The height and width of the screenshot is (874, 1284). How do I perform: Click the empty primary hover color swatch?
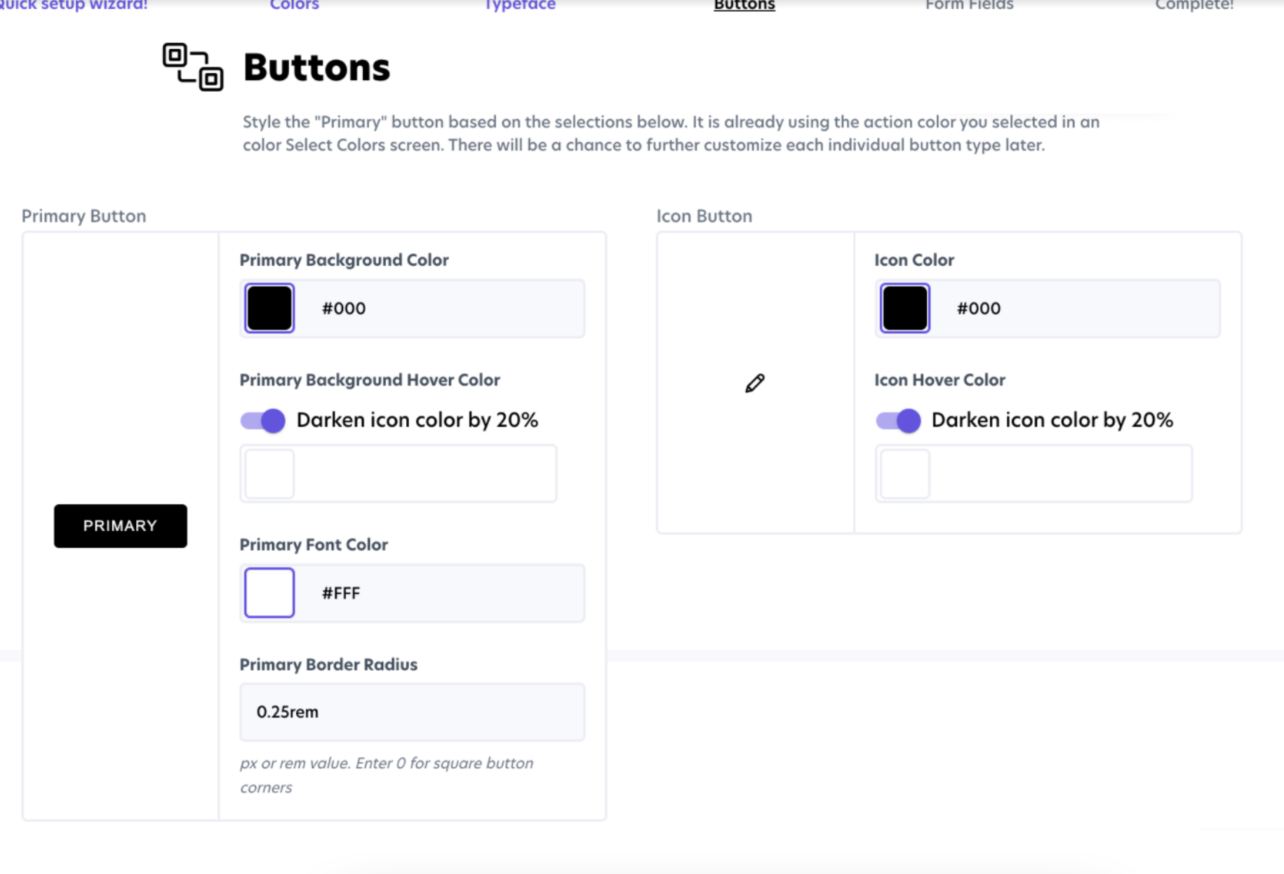pyautogui.click(x=269, y=473)
